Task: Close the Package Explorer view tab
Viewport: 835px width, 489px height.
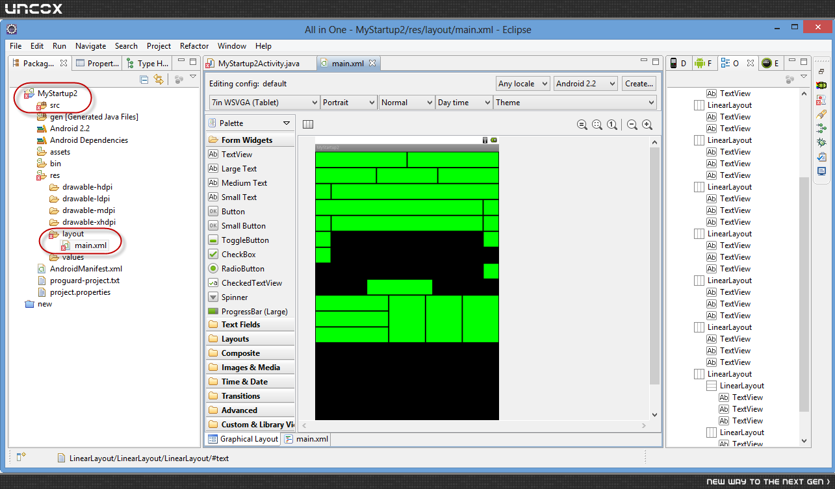Action: [x=64, y=63]
